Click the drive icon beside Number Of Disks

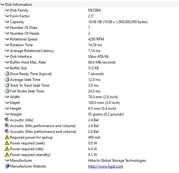point(7,27)
